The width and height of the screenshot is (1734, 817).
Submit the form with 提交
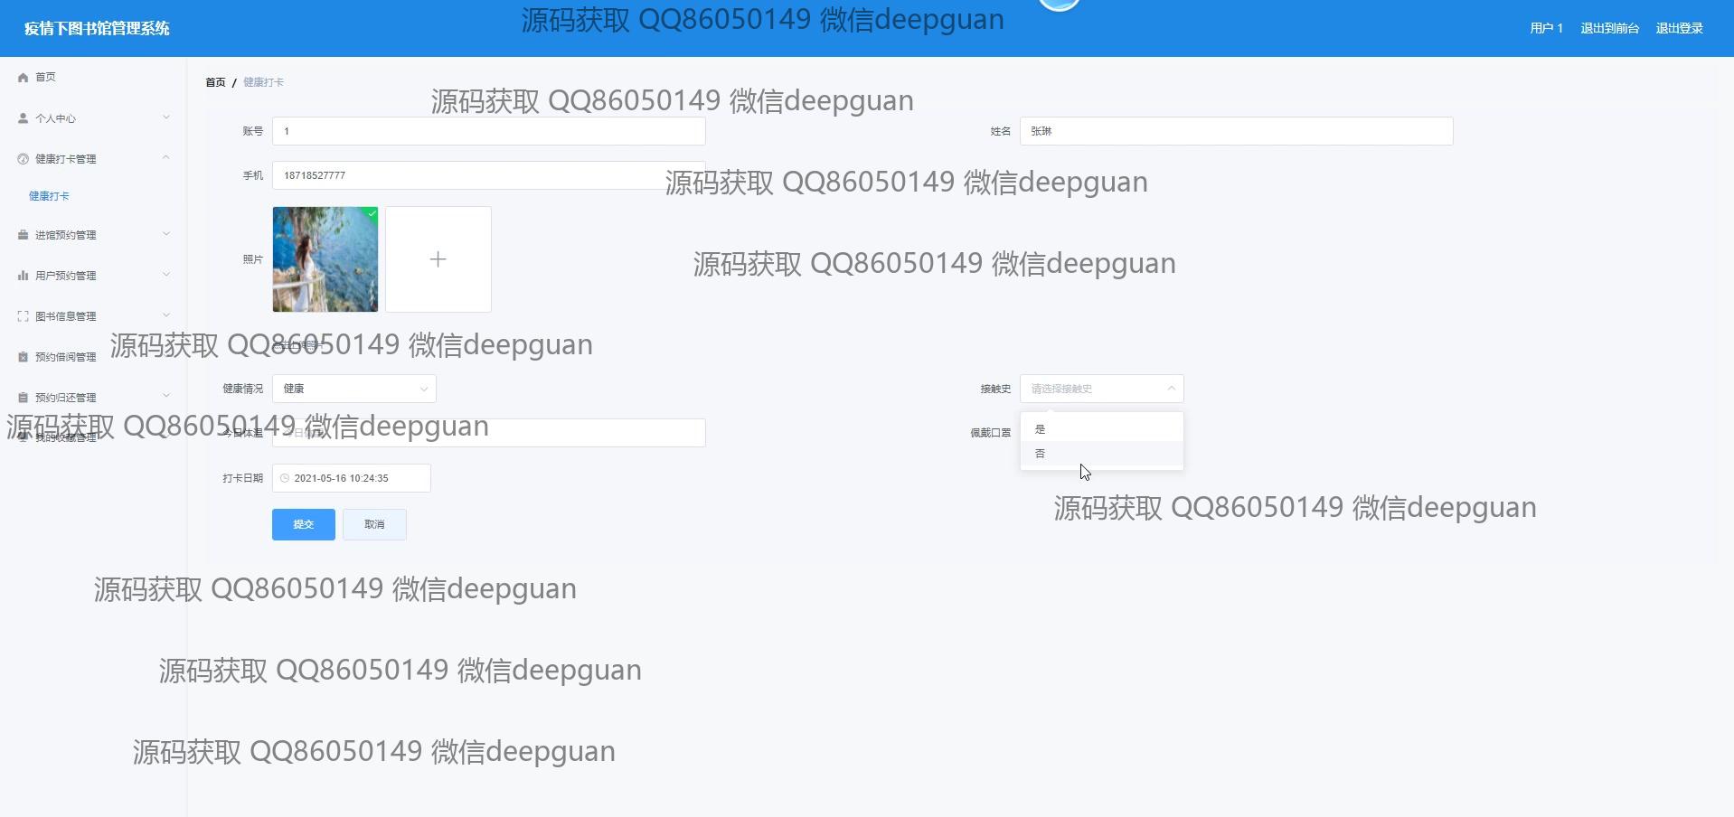coord(304,524)
